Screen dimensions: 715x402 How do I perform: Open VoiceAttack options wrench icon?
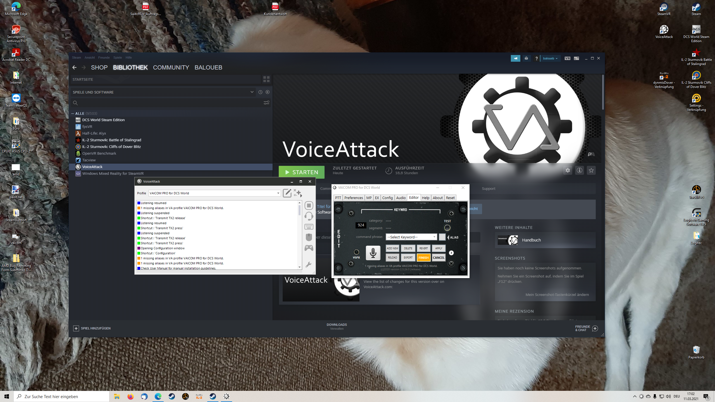coord(309,264)
